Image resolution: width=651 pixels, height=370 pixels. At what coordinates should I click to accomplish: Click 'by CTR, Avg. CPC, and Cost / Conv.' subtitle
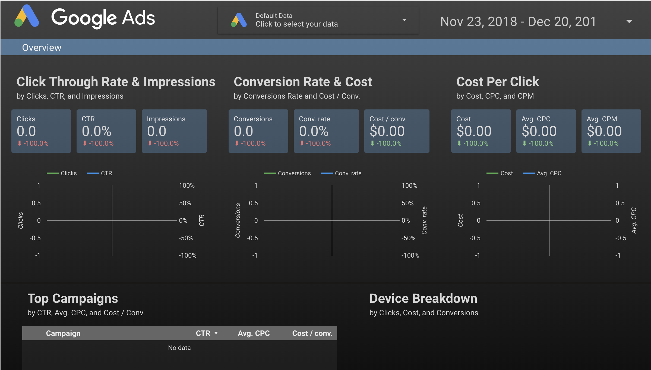86,313
